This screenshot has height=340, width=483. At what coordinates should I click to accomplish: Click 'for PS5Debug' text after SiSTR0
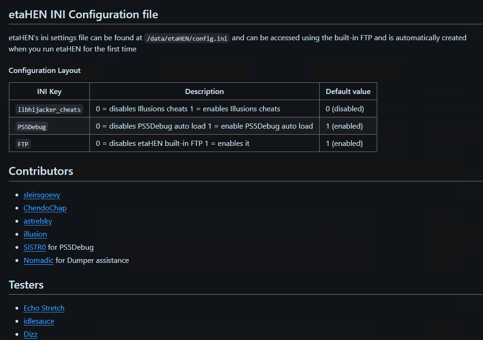click(x=71, y=247)
